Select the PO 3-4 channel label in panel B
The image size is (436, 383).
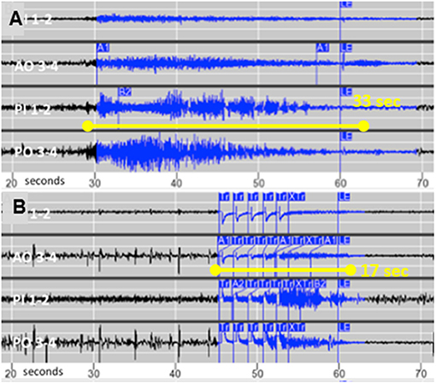[35, 343]
